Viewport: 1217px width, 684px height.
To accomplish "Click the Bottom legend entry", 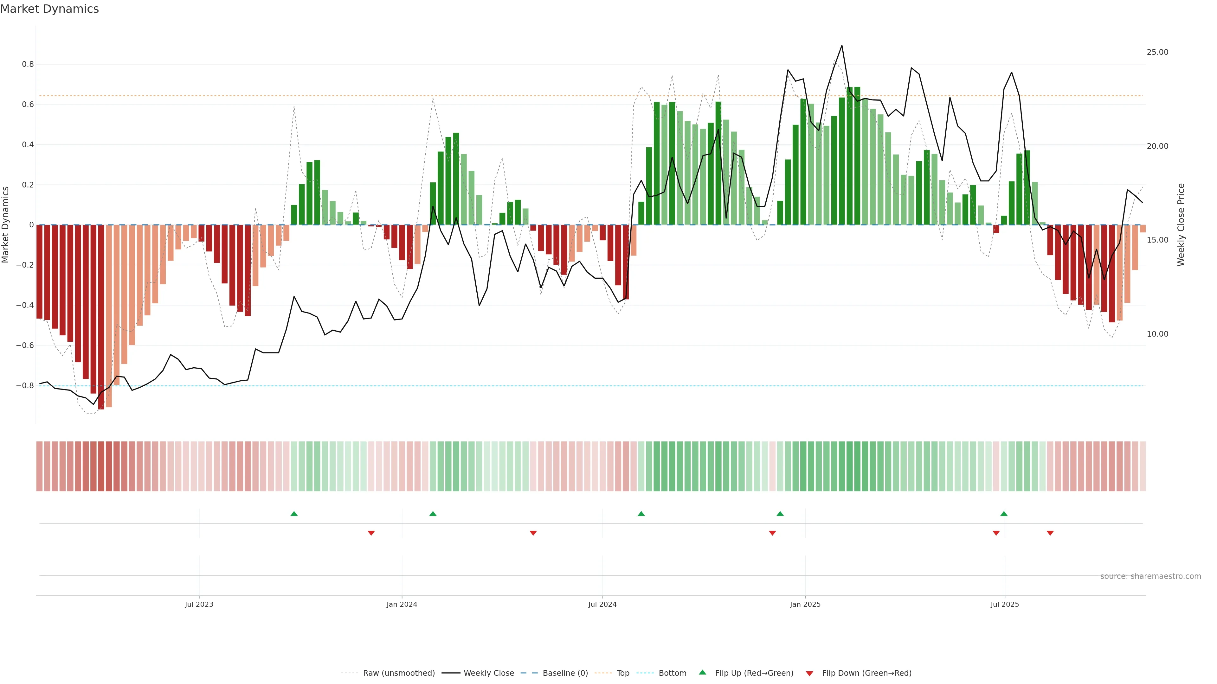I will (x=672, y=673).
